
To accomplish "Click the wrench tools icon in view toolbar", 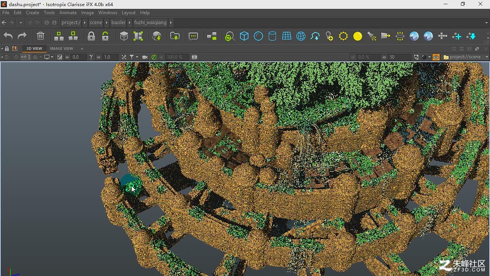I will 124,57.
